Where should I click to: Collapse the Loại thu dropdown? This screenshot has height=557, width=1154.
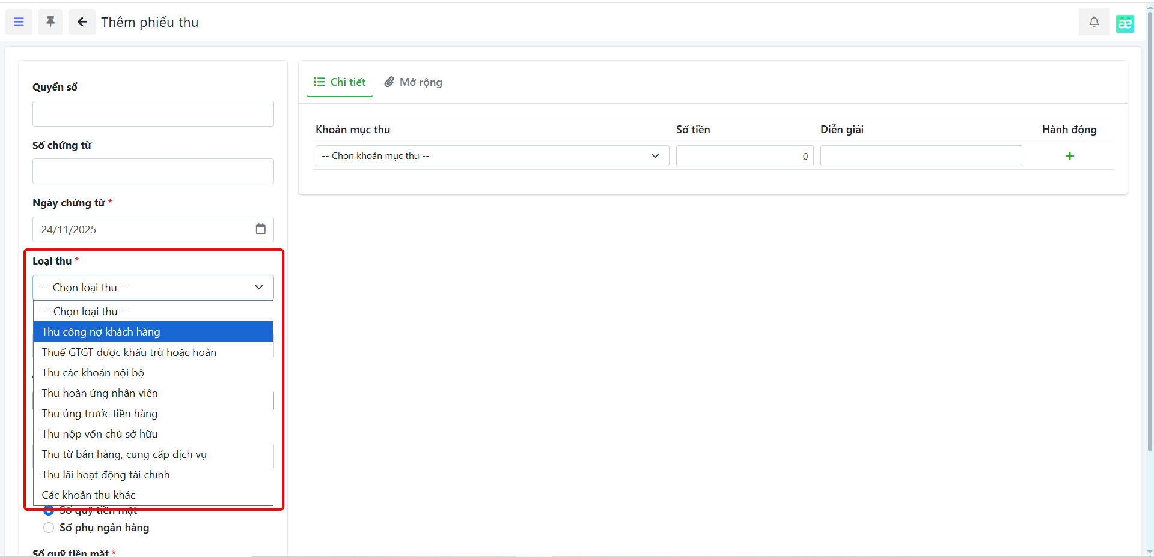click(153, 288)
